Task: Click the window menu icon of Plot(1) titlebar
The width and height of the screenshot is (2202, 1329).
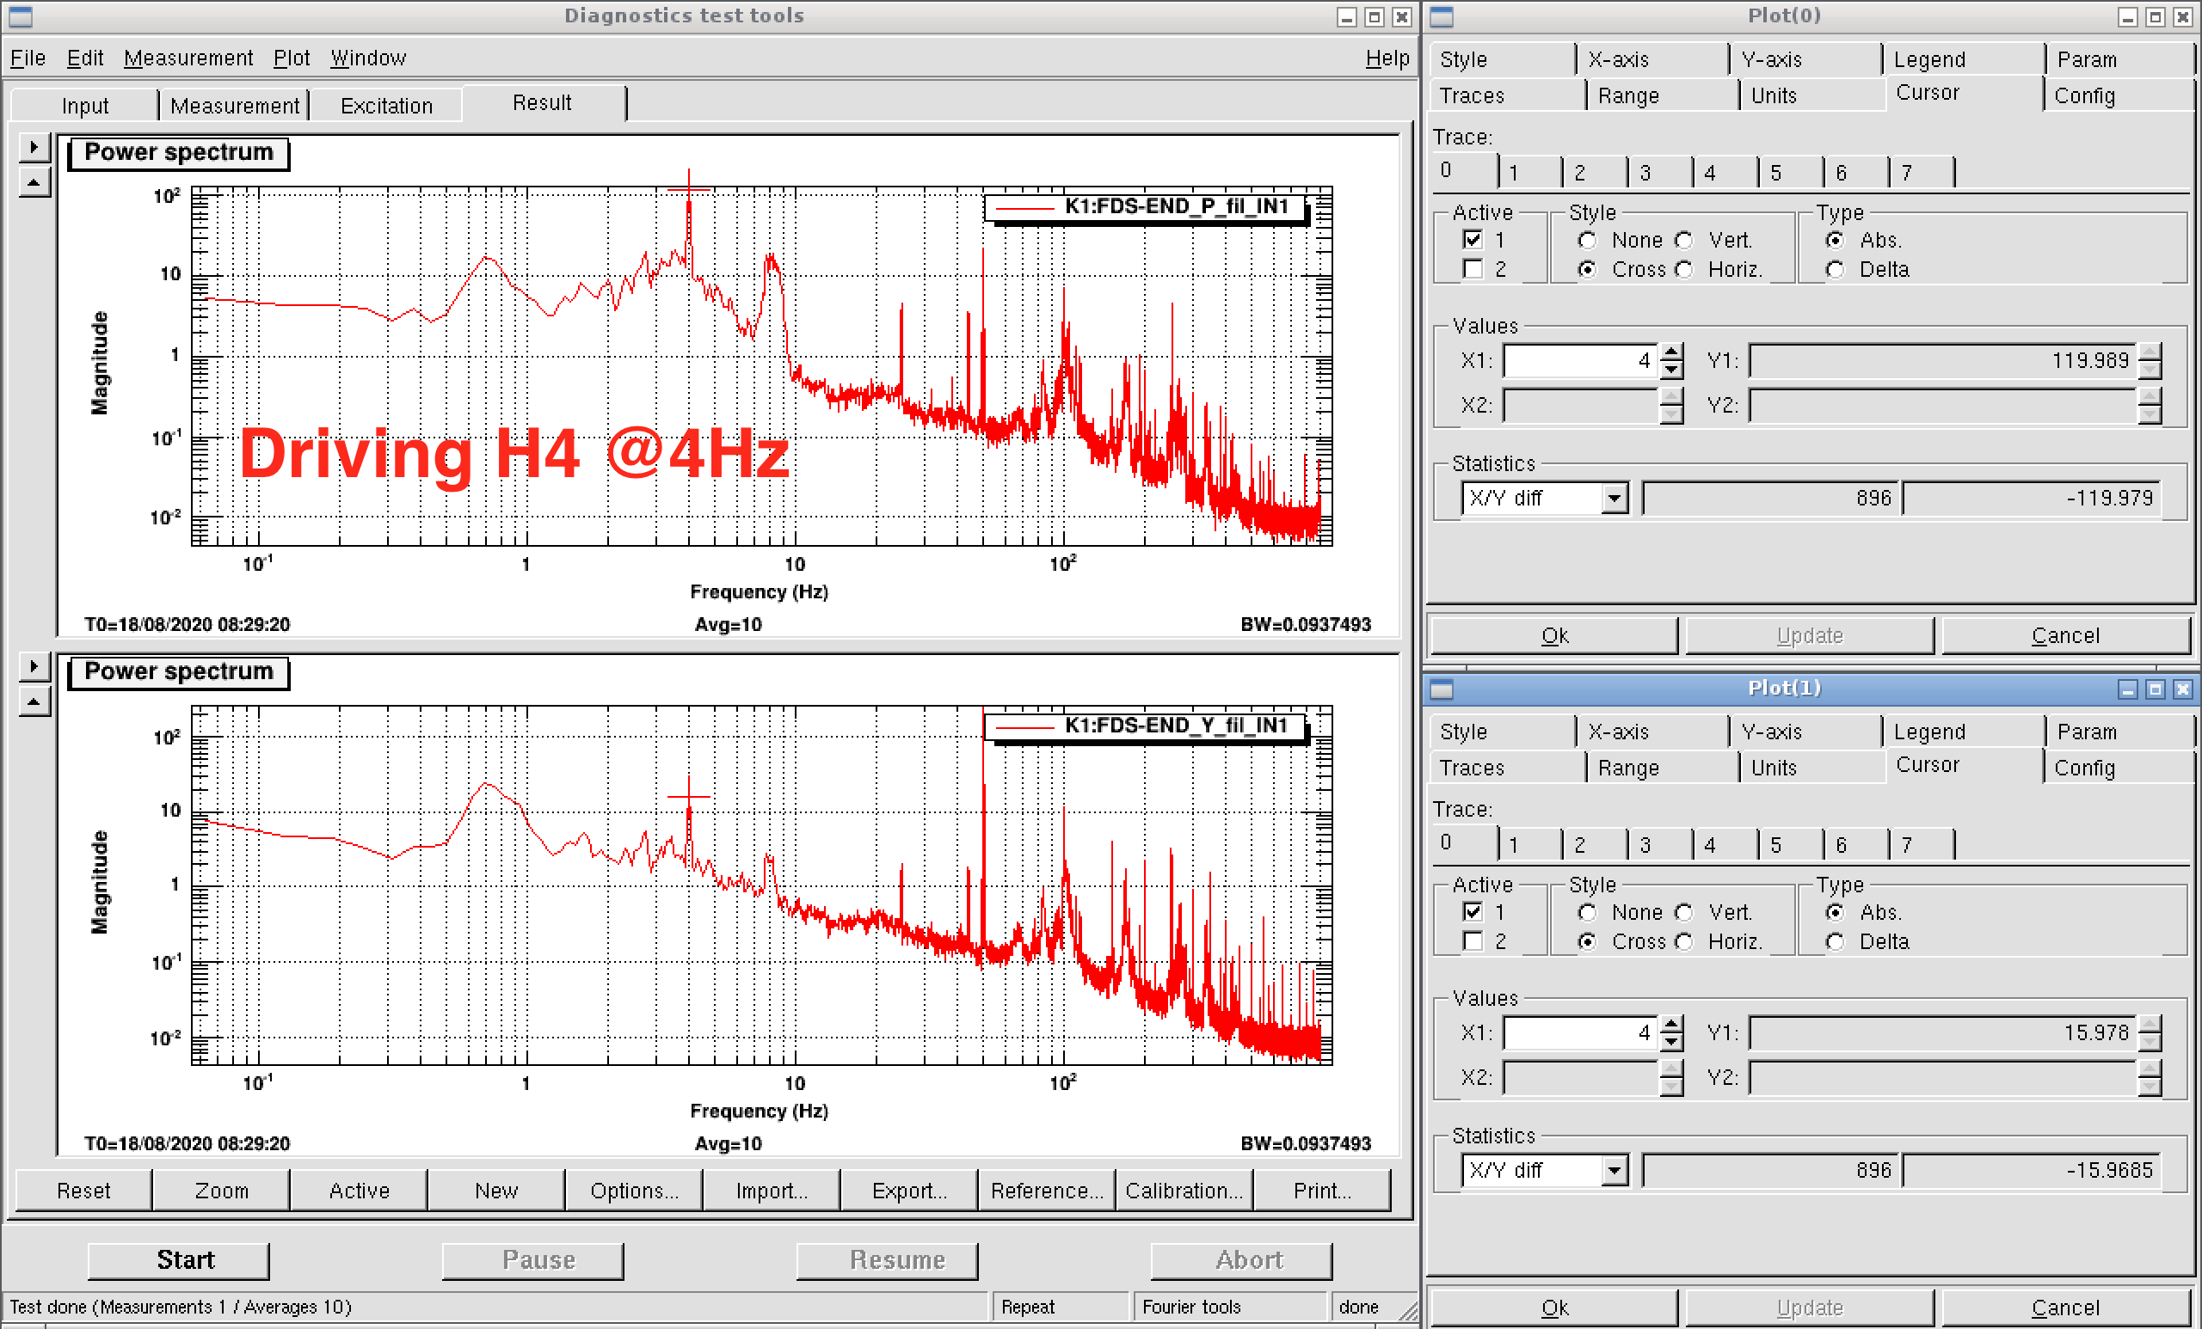Action: point(1442,689)
